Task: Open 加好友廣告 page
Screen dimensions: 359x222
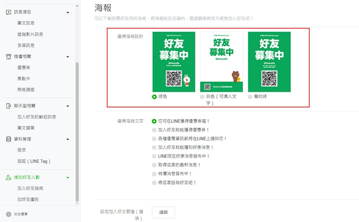Action: point(28,199)
